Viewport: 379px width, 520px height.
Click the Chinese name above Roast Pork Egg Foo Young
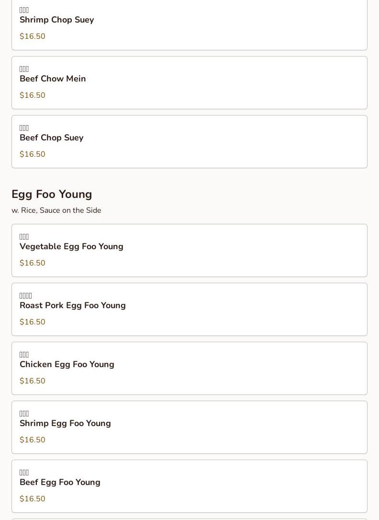(26, 296)
